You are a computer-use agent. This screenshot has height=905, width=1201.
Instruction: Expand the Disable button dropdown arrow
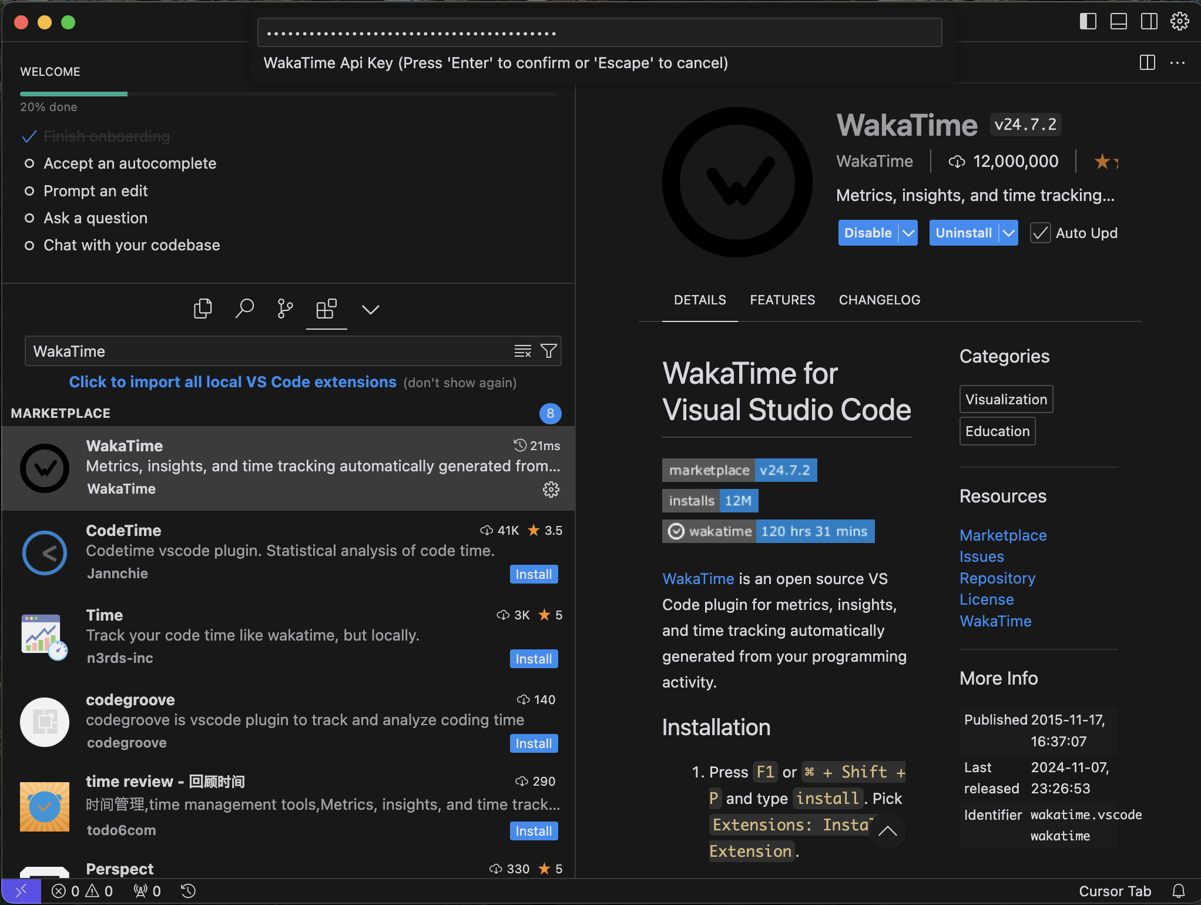[908, 233]
